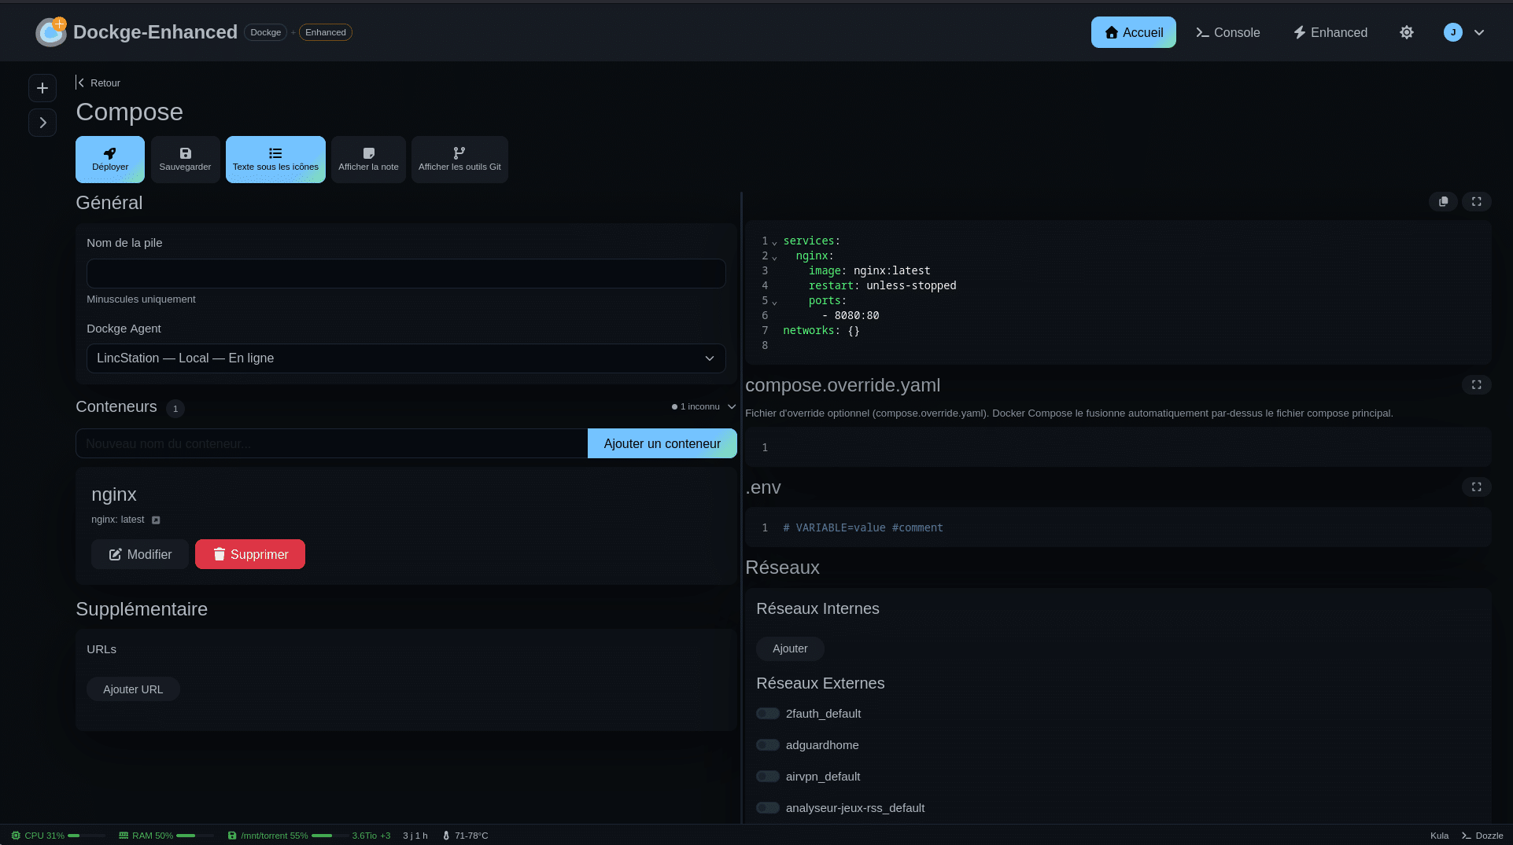This screenshot has height=845, width=1513.
Task: Click the image: nginx:latest line in editor
Action: point(869,270)
